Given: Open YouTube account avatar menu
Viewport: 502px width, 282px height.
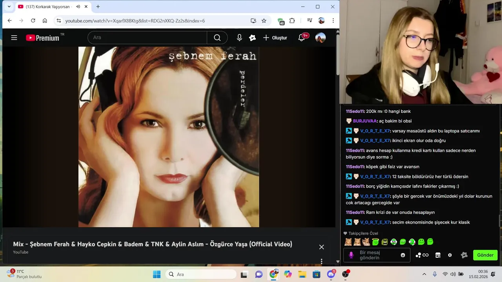Looking at the screenshot, I should pyautogui.click(x=320, y=38).
